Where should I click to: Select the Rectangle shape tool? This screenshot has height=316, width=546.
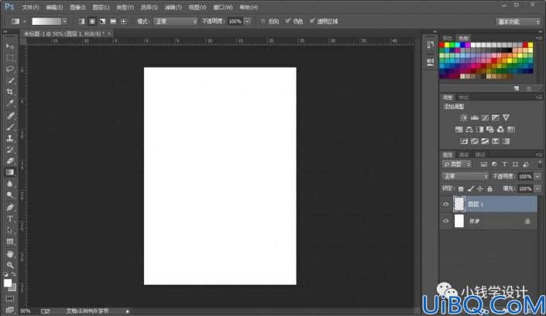tap(10, 242)
